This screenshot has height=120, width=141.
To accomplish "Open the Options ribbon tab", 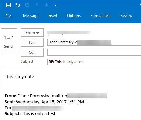I will (x=74, y=16).
